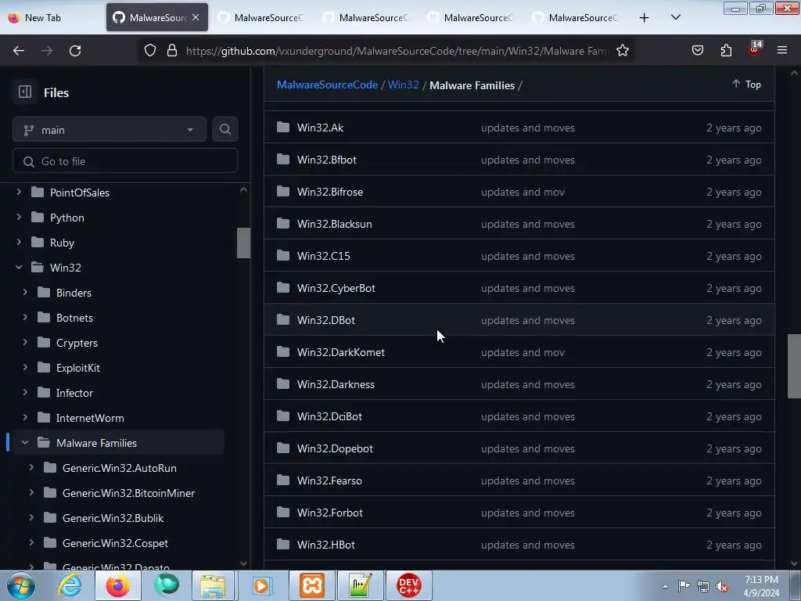Click the Windows Start button

pyautogui.click(x=21, y=585)
